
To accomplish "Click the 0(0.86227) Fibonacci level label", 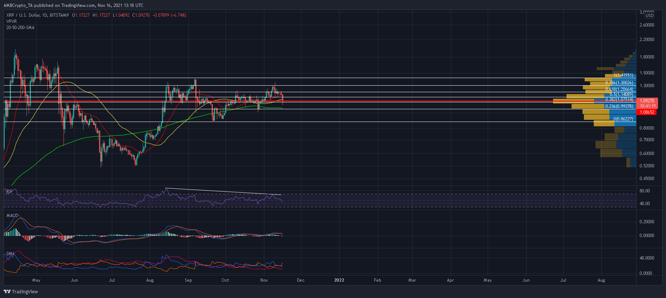I will (624, 119).
